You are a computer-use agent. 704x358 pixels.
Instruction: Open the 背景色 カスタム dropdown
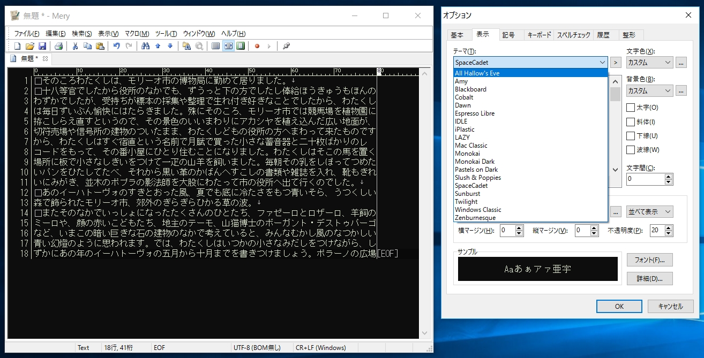click(x=649, y=91)
